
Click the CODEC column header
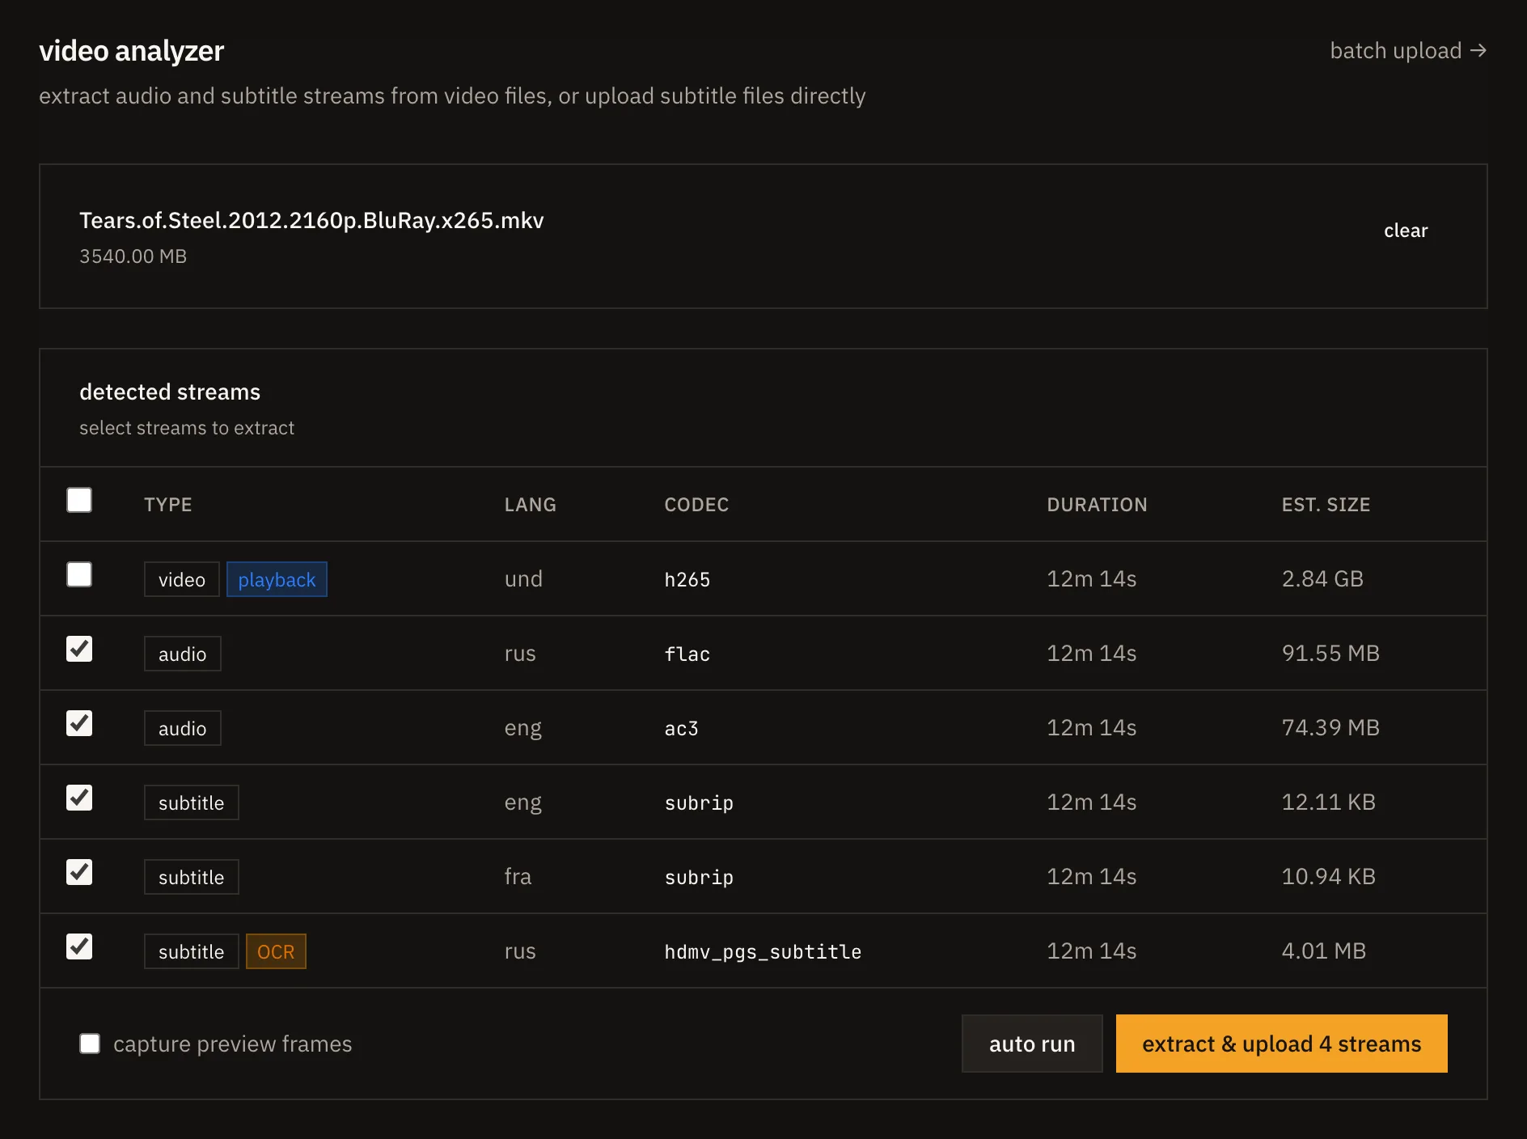(696, 505)
